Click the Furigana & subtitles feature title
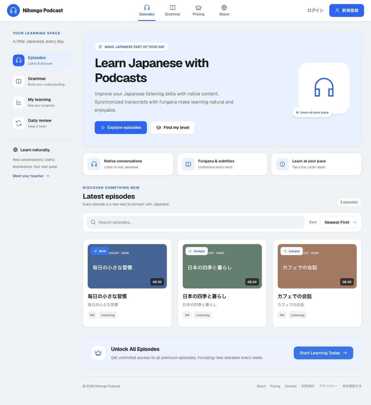 pos(216,161)
